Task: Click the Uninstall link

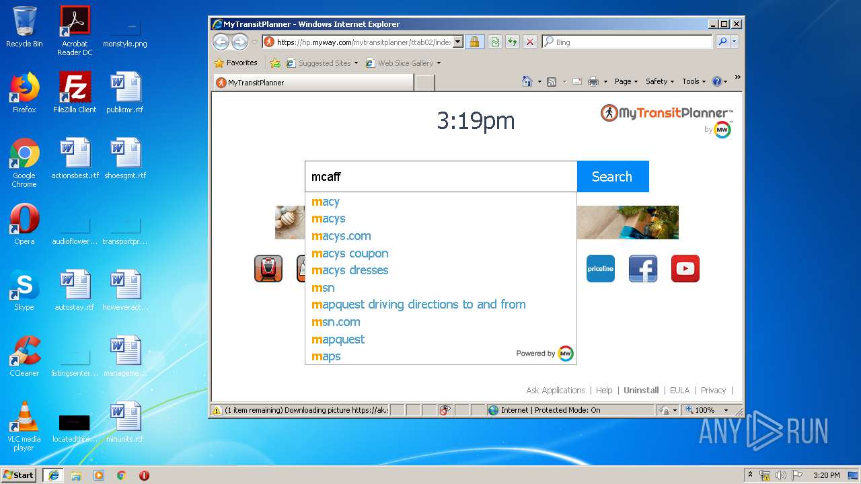Action: (641, 390)
